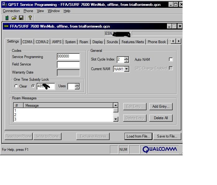
Task: Switch to the Settings tab
Action: click(13, 41)
